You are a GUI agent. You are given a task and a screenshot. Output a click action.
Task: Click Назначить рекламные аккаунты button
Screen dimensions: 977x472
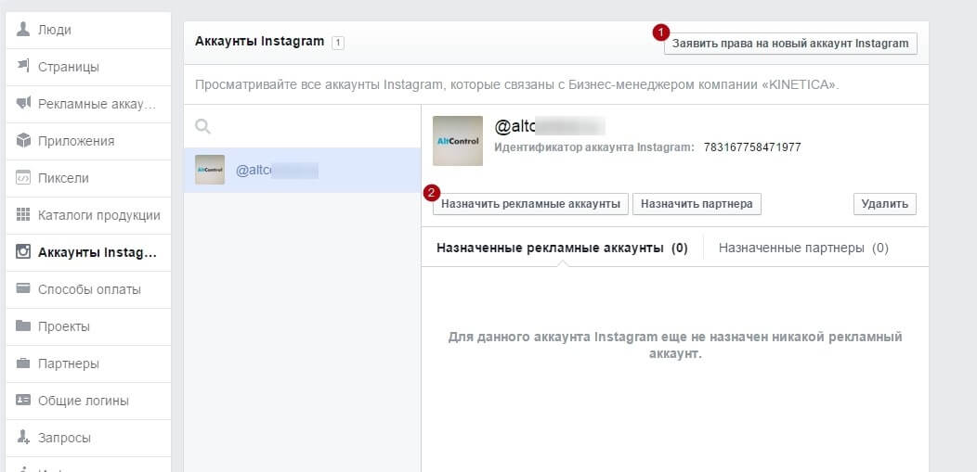point(530,204)
